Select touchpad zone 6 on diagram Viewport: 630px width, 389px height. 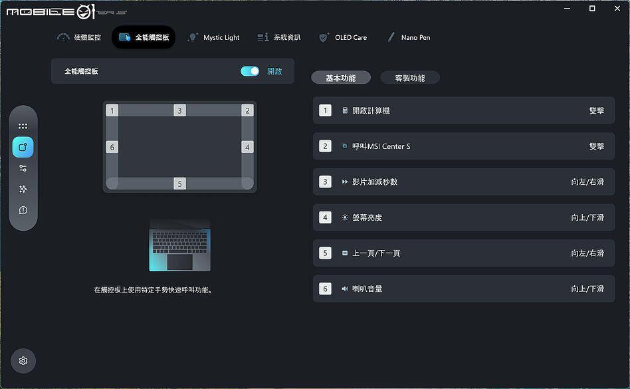pyautogui.click(x=112, y=147)
